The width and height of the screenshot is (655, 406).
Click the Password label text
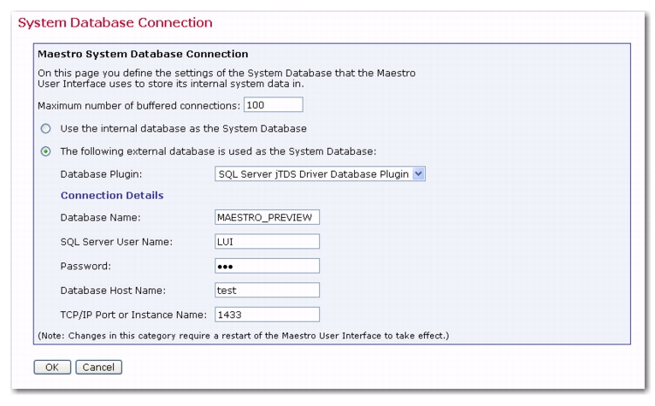86,266
